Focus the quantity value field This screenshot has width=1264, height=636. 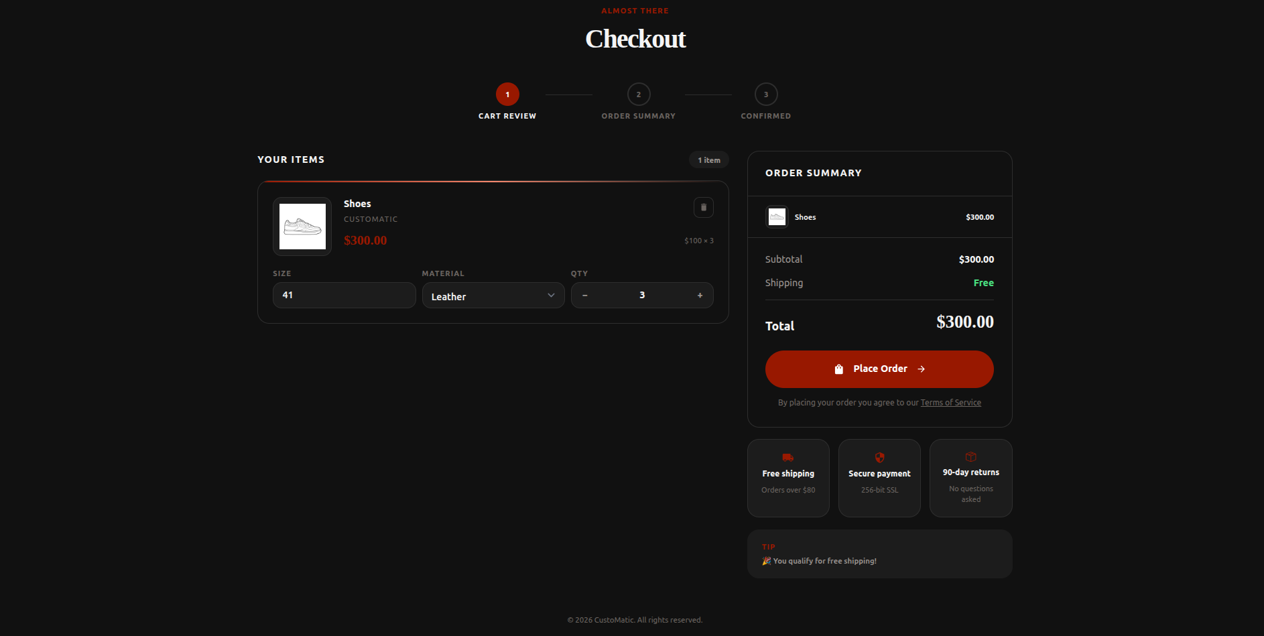pyautogui.click(x=642, y=296)
